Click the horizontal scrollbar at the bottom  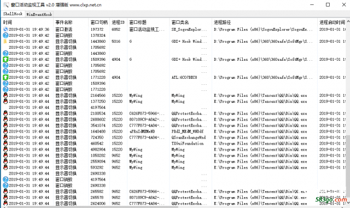[x=92, y=207]
